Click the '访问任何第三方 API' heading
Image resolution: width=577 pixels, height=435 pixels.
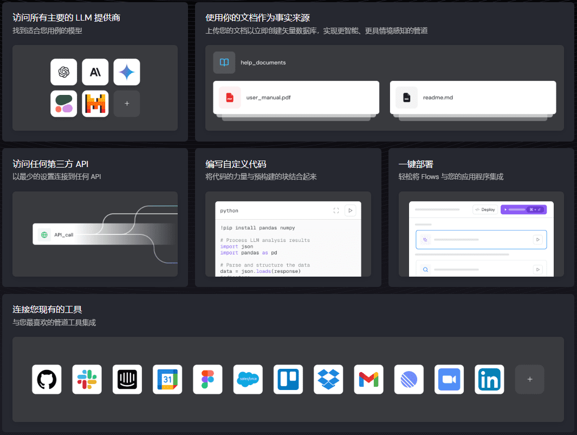pyautogui.click(x=50, y=164)
